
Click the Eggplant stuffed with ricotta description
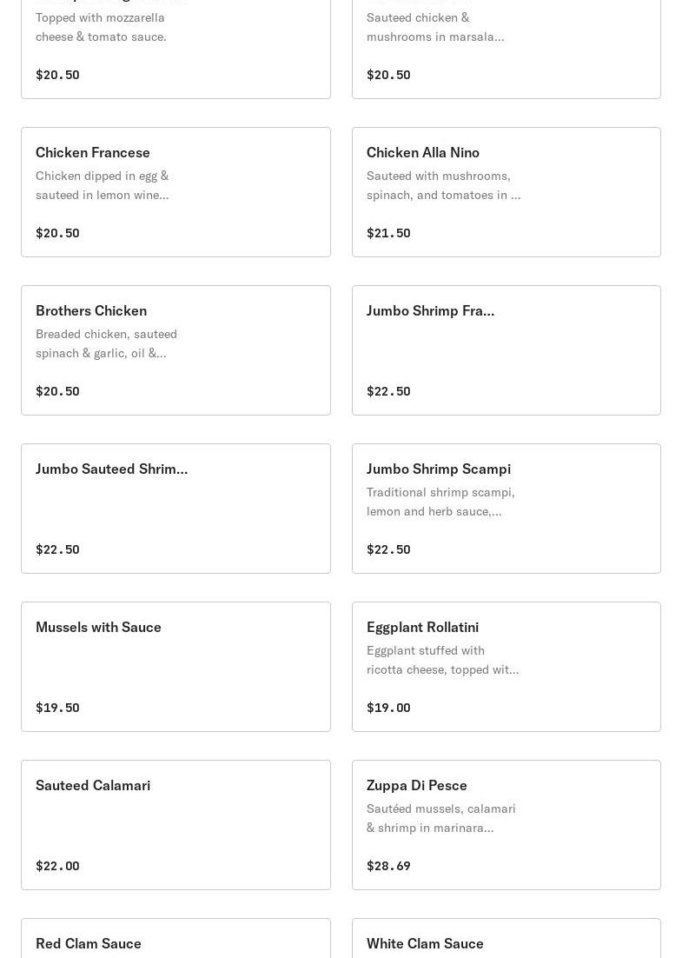(x=442, y=660)
